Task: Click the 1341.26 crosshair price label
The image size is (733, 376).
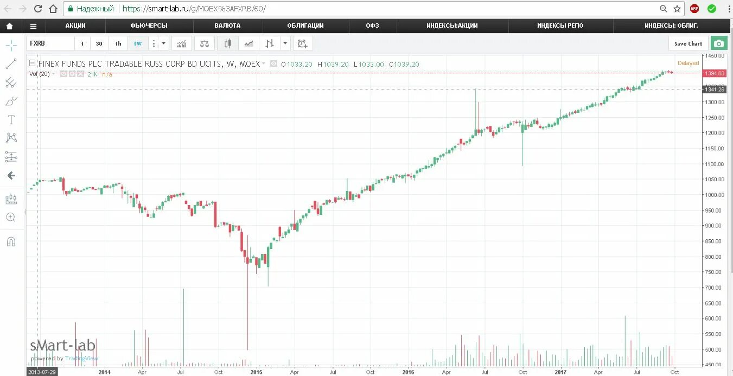Action: pos(714,89)
